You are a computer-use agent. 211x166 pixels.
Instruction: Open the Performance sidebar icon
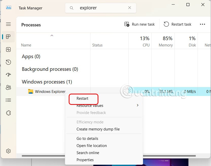(x=8, y=49)
